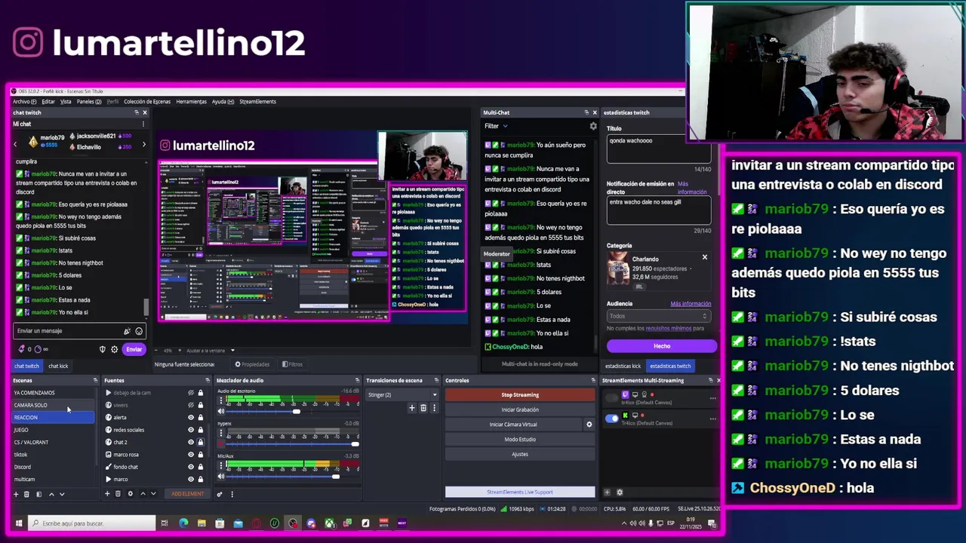Viewport: 966px width, 543px height.
Task: Unlock the fondo chat source
Action: click(201, 467)
